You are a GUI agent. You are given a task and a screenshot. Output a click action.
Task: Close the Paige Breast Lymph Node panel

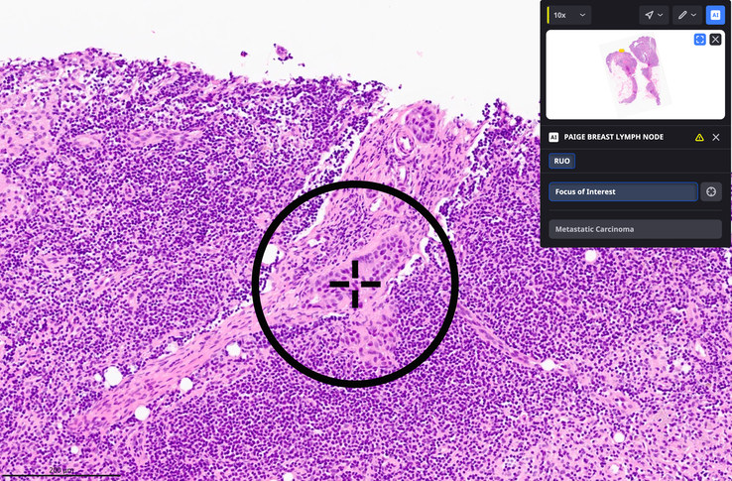point(716,137)
